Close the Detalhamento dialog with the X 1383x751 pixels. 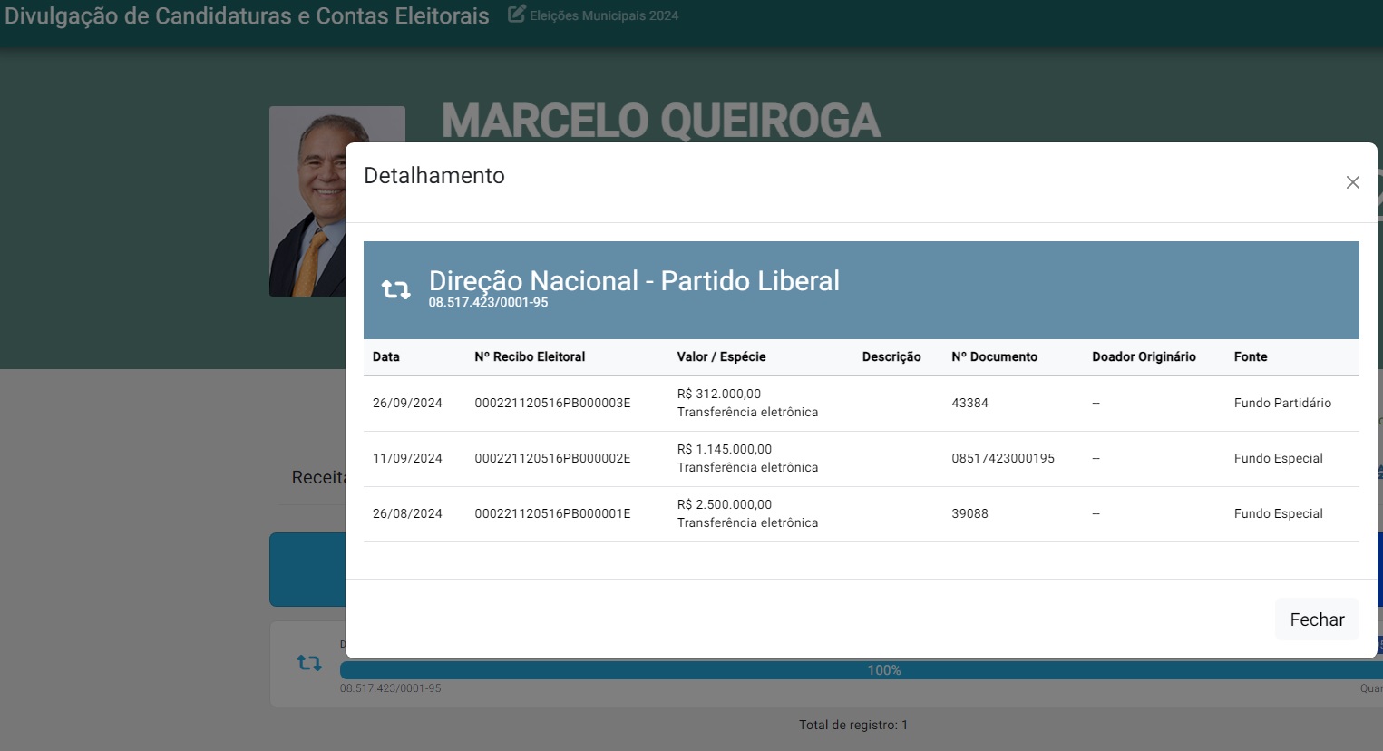pyautogui.click(x=1352, y=182)
